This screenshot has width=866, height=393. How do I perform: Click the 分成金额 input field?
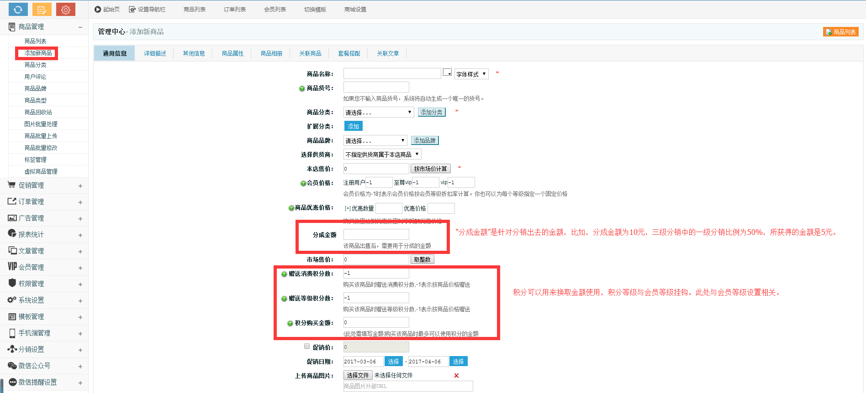[x=376, y=234]
